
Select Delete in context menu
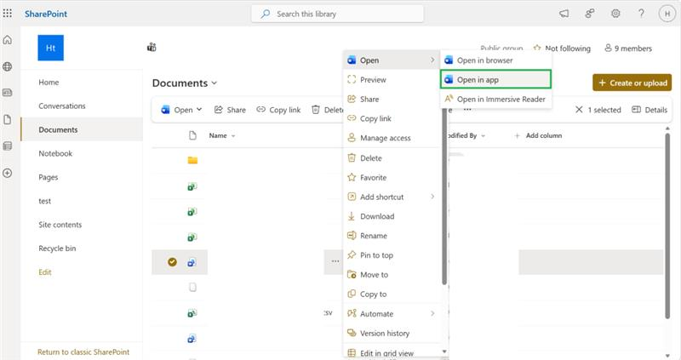(x=391, y=158)
